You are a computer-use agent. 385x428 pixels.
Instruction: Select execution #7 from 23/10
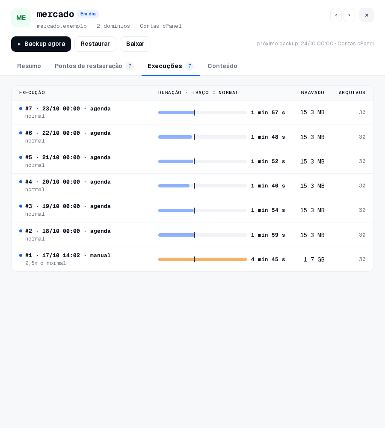(192, 113)
